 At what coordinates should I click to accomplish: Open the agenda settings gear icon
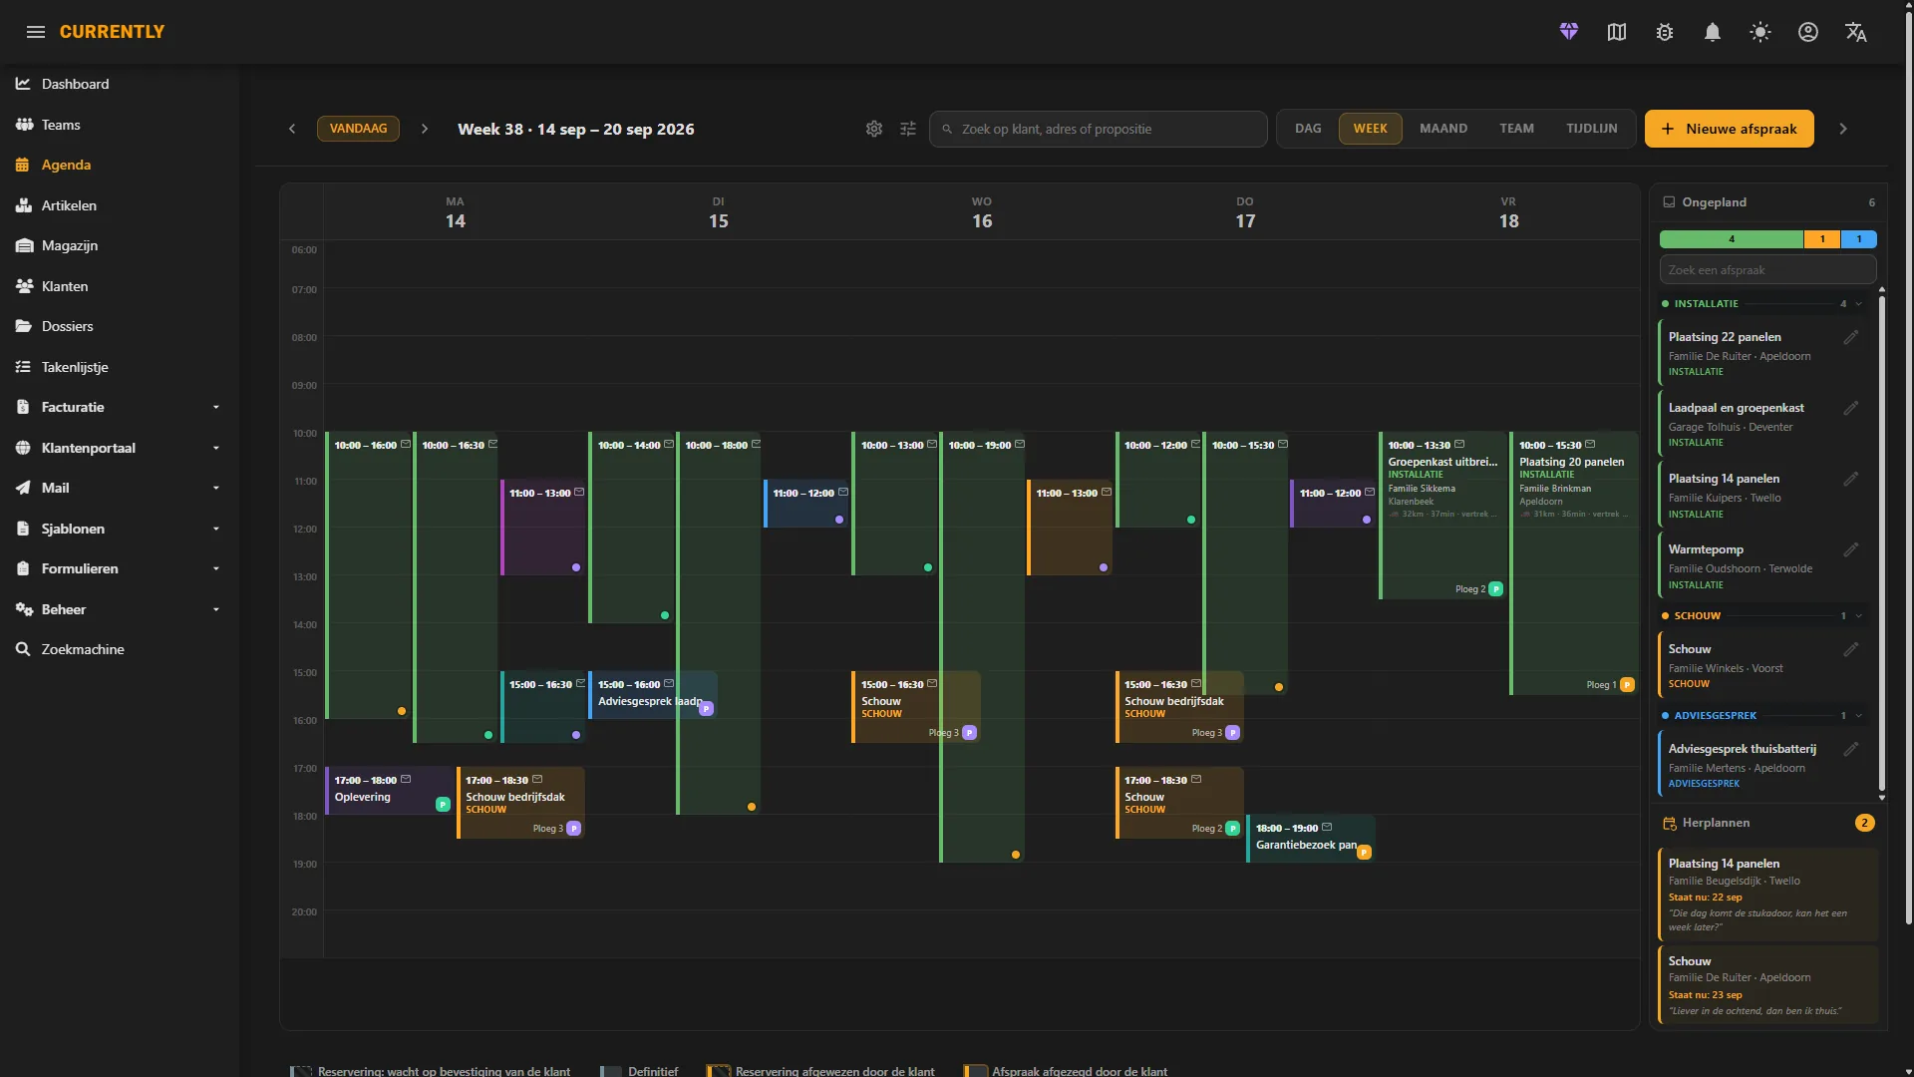[874, 129]
